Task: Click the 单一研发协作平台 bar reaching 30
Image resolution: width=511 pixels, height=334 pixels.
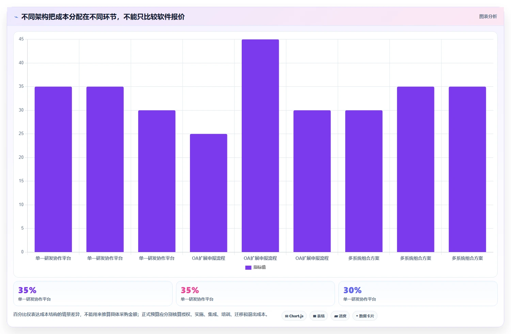Action: coord(157,181)
